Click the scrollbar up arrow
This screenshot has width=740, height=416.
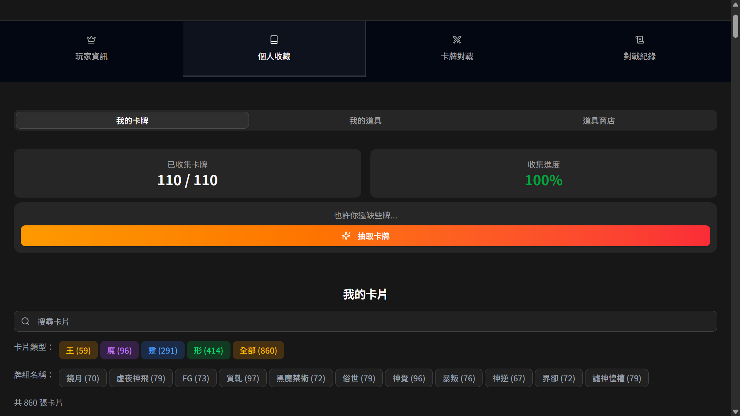(735, 5)
